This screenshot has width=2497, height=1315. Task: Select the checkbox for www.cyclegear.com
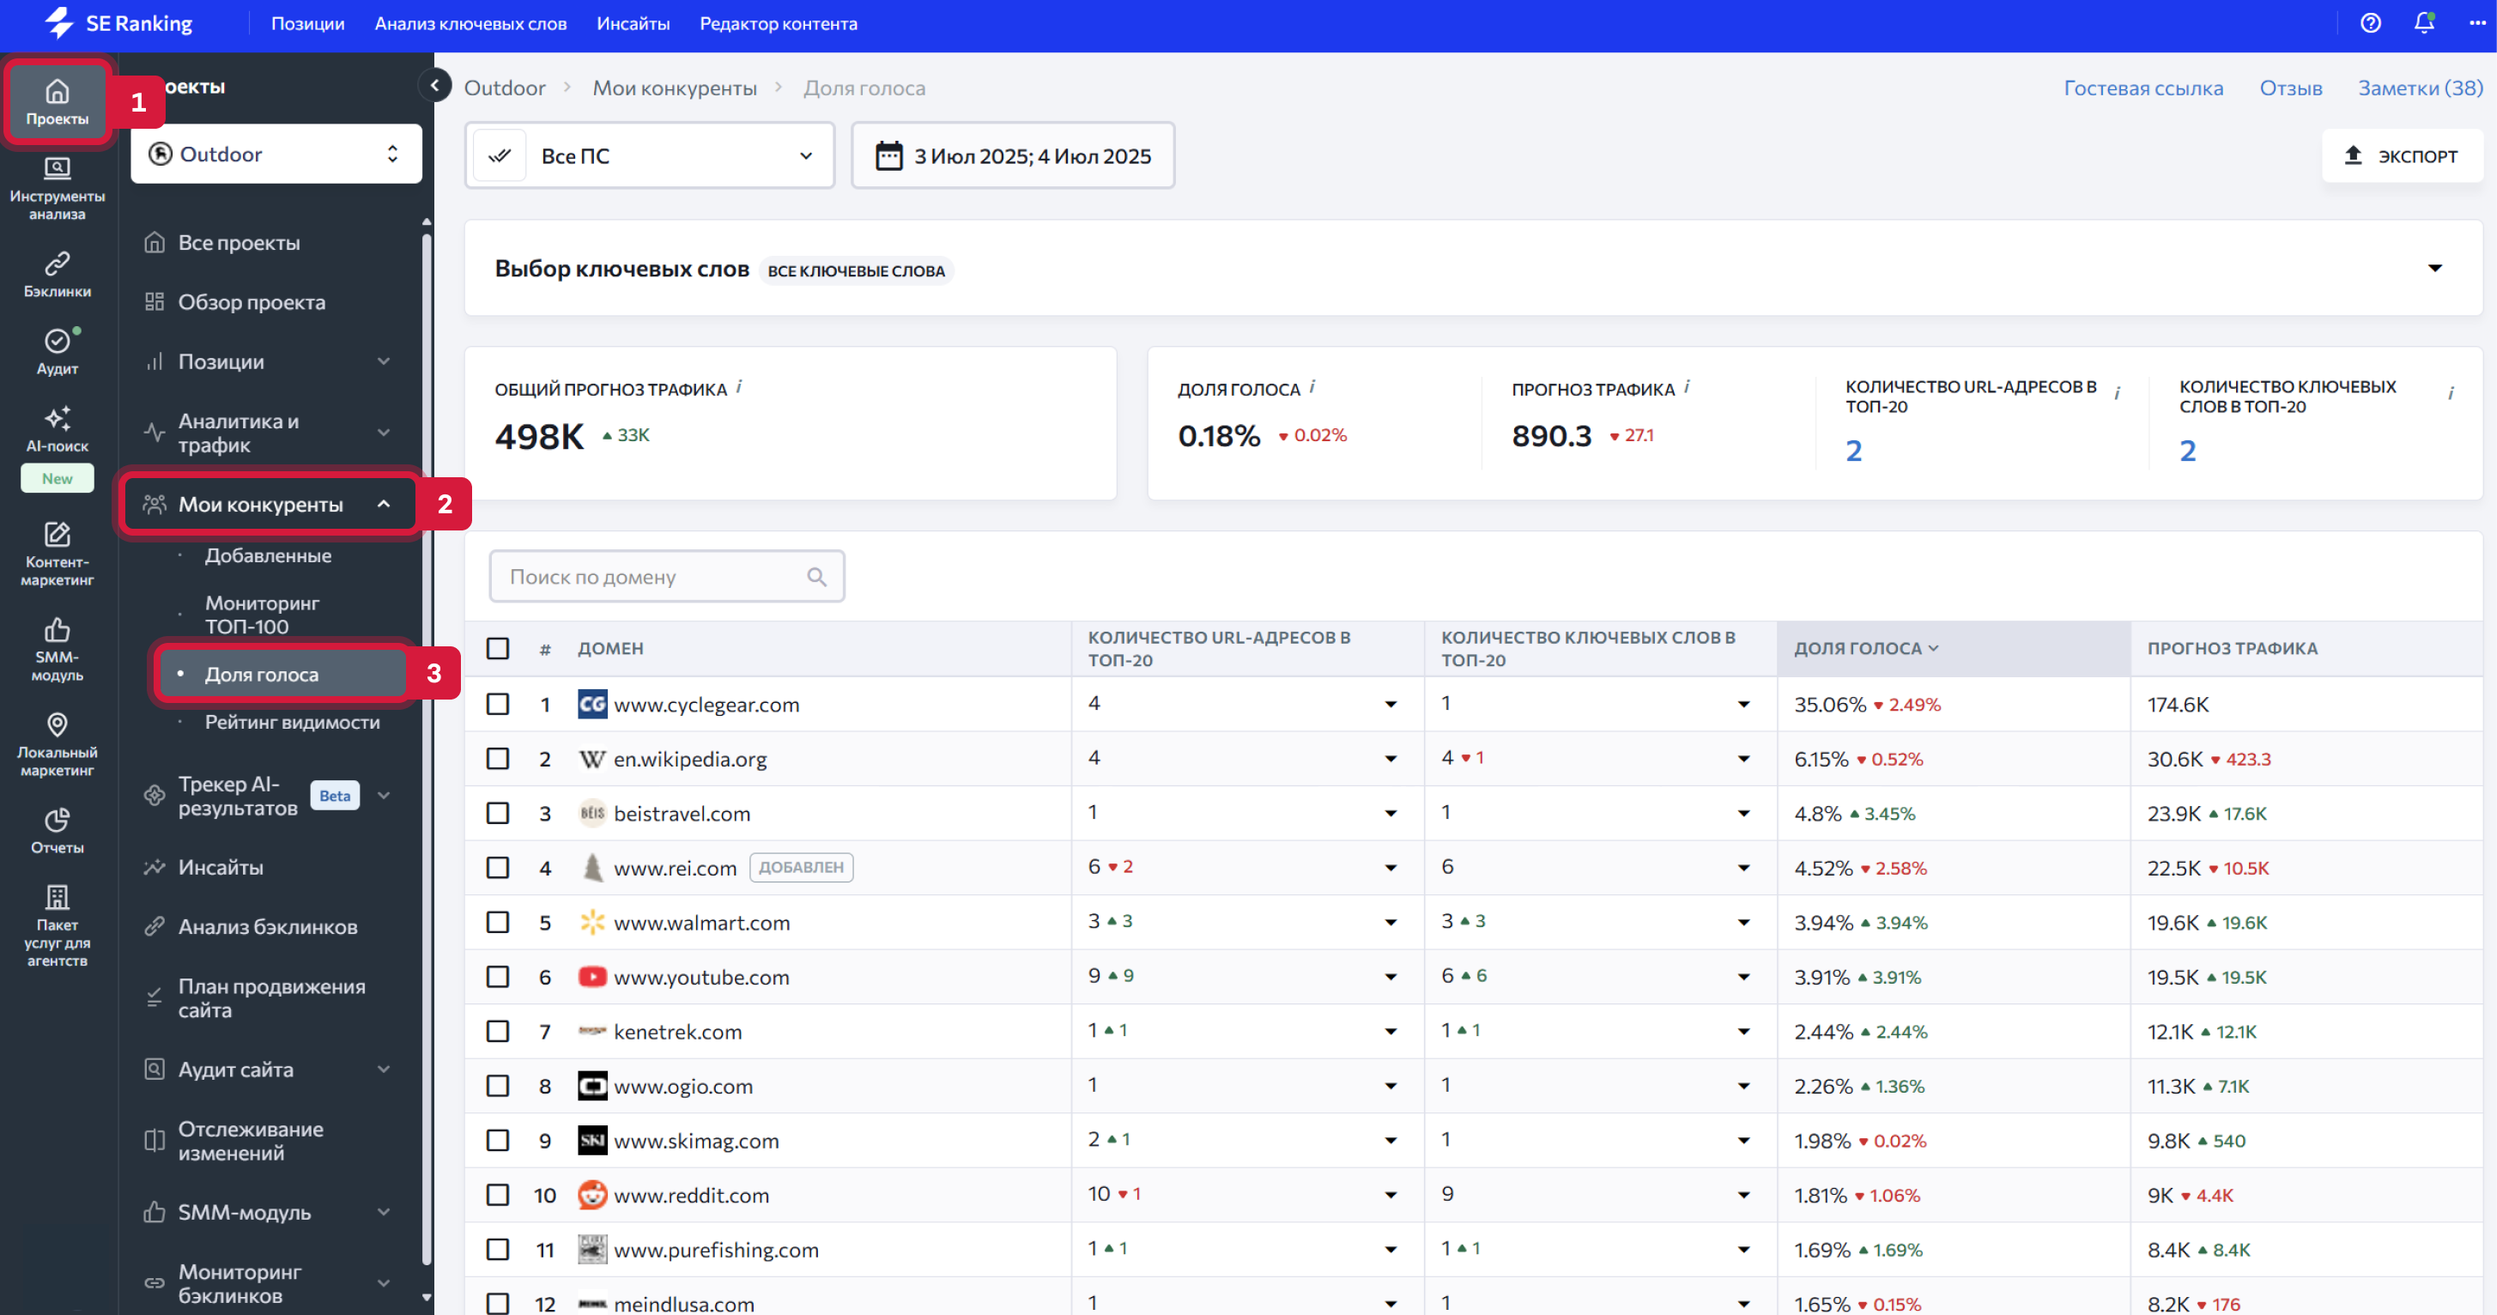497,704
